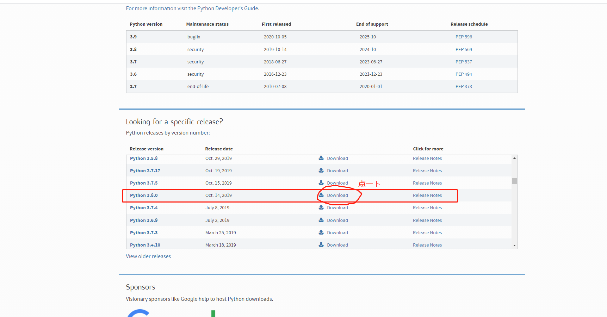The image size is (607, 317).
Task: Select the 'Sponsors' heading
Action: click(x=141, y=287)
